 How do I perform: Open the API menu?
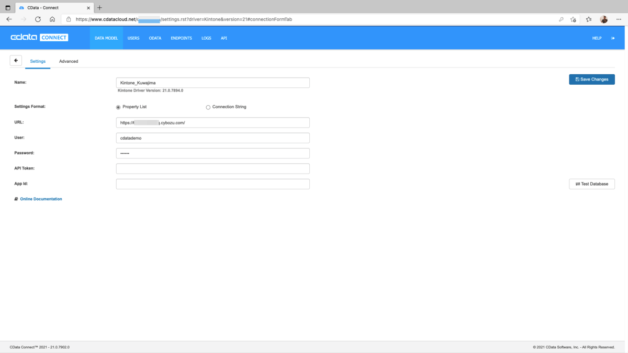[224, 38]
